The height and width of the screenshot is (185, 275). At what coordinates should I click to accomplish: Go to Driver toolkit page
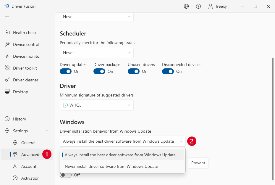27,68
